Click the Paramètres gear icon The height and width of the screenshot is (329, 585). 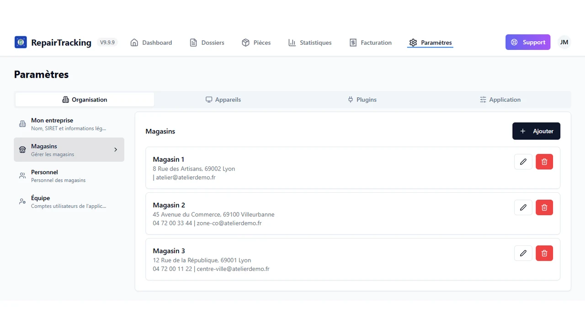click(413, 42)
